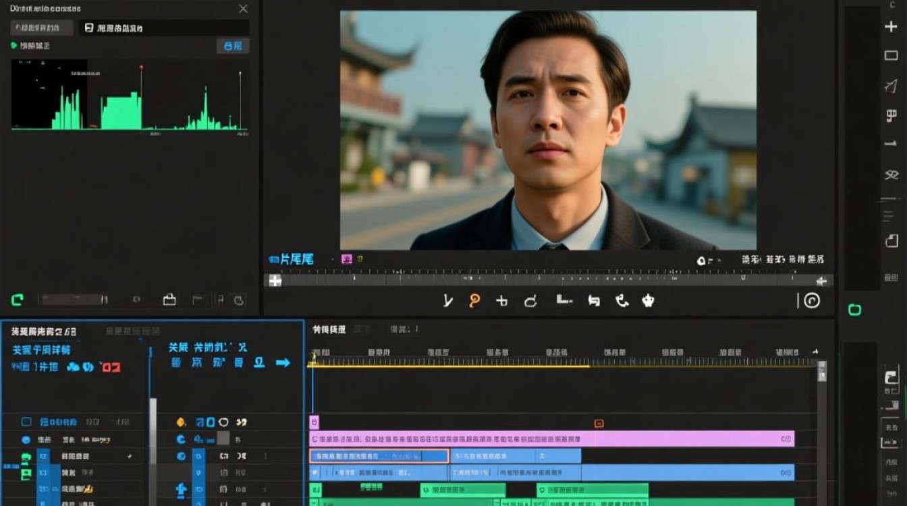Click the blue right arrow in the project panel
The height and width of the screenshot is (506, 907).
(x=283, y=363)
